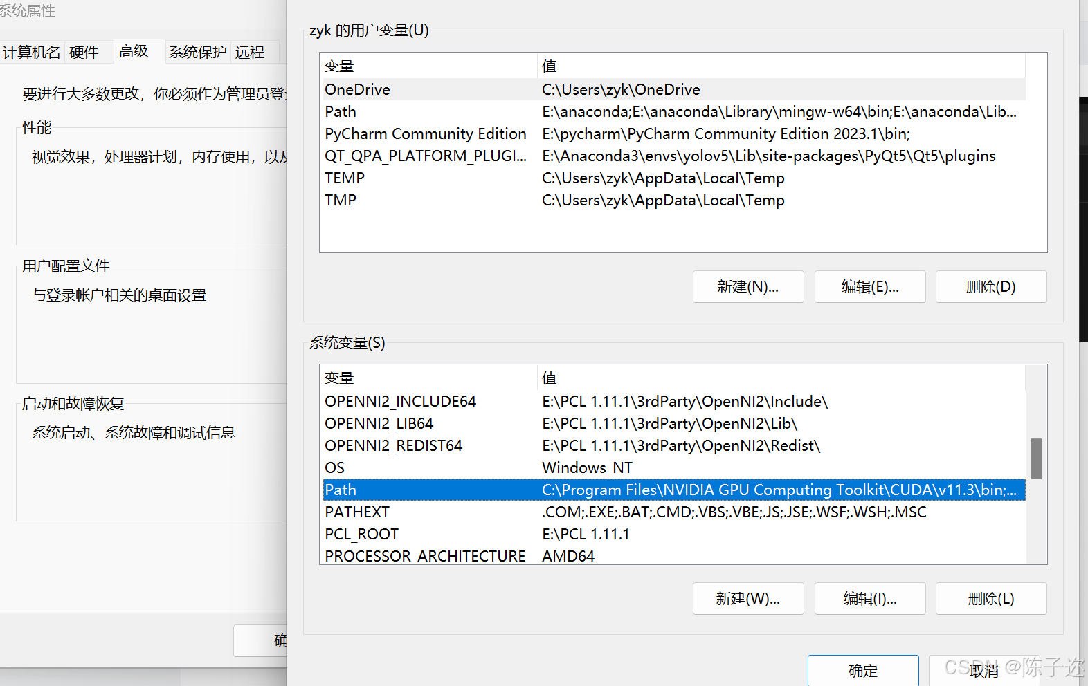The image size is (1088, 686).
Task: Click value E:\PCL 1.11.1 of PCL_ROOT
Action: click(586, 534)
